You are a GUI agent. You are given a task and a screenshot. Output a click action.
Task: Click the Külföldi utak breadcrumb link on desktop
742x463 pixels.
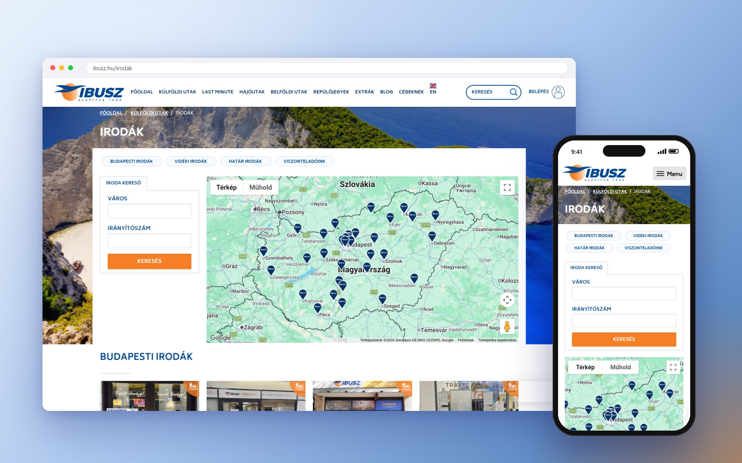pyautogui.click(x=149, y=113)
